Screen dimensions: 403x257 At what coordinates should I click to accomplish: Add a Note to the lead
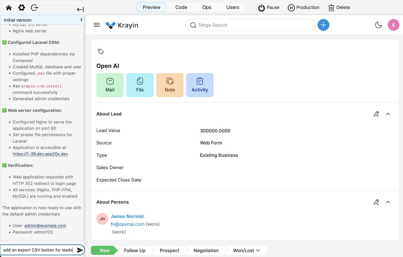170,85
